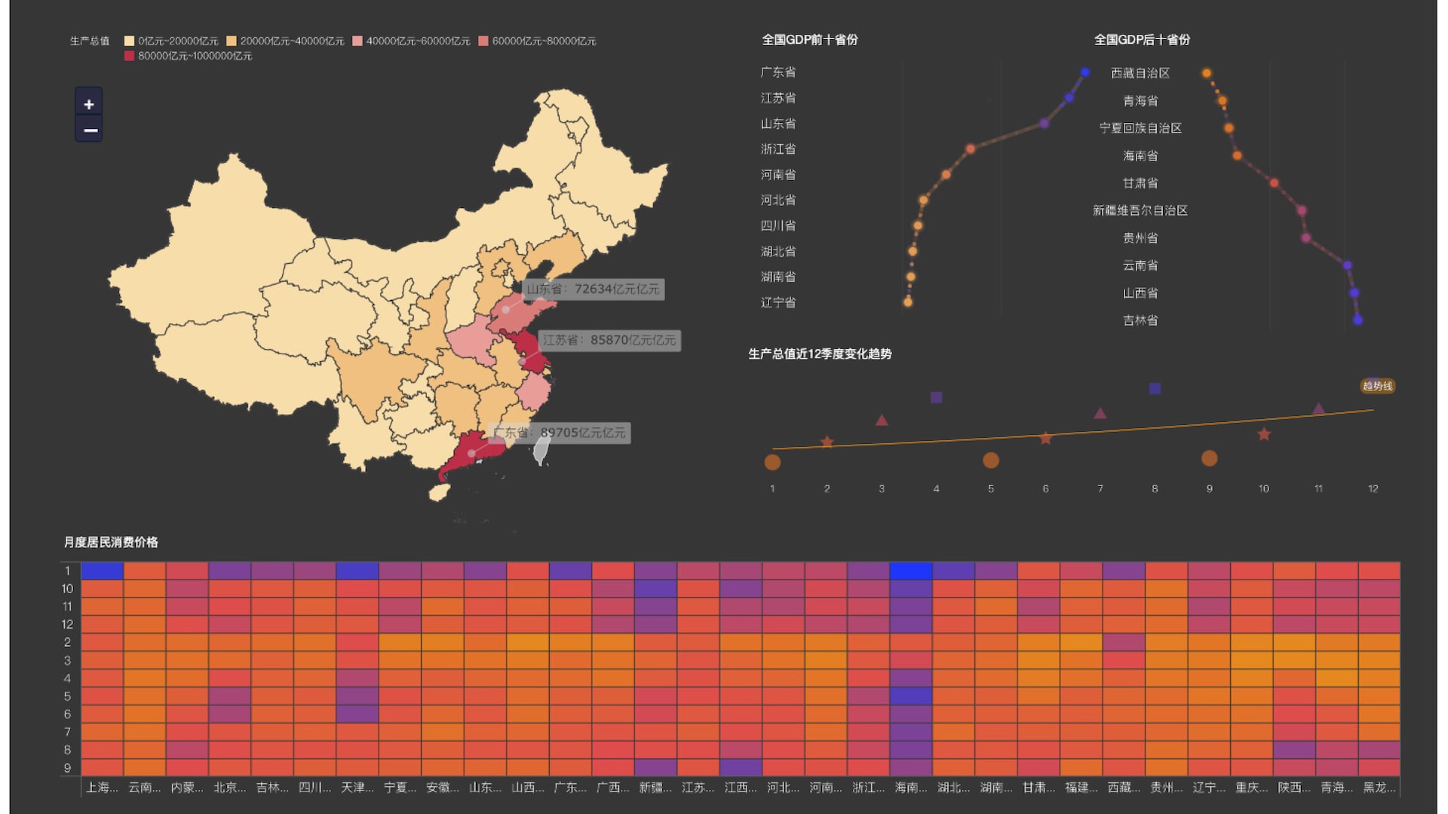1448x814 pixels.
Task: Click the 甘肃省 data point in bottom-ten chart
Action: tap(1274, 183)
